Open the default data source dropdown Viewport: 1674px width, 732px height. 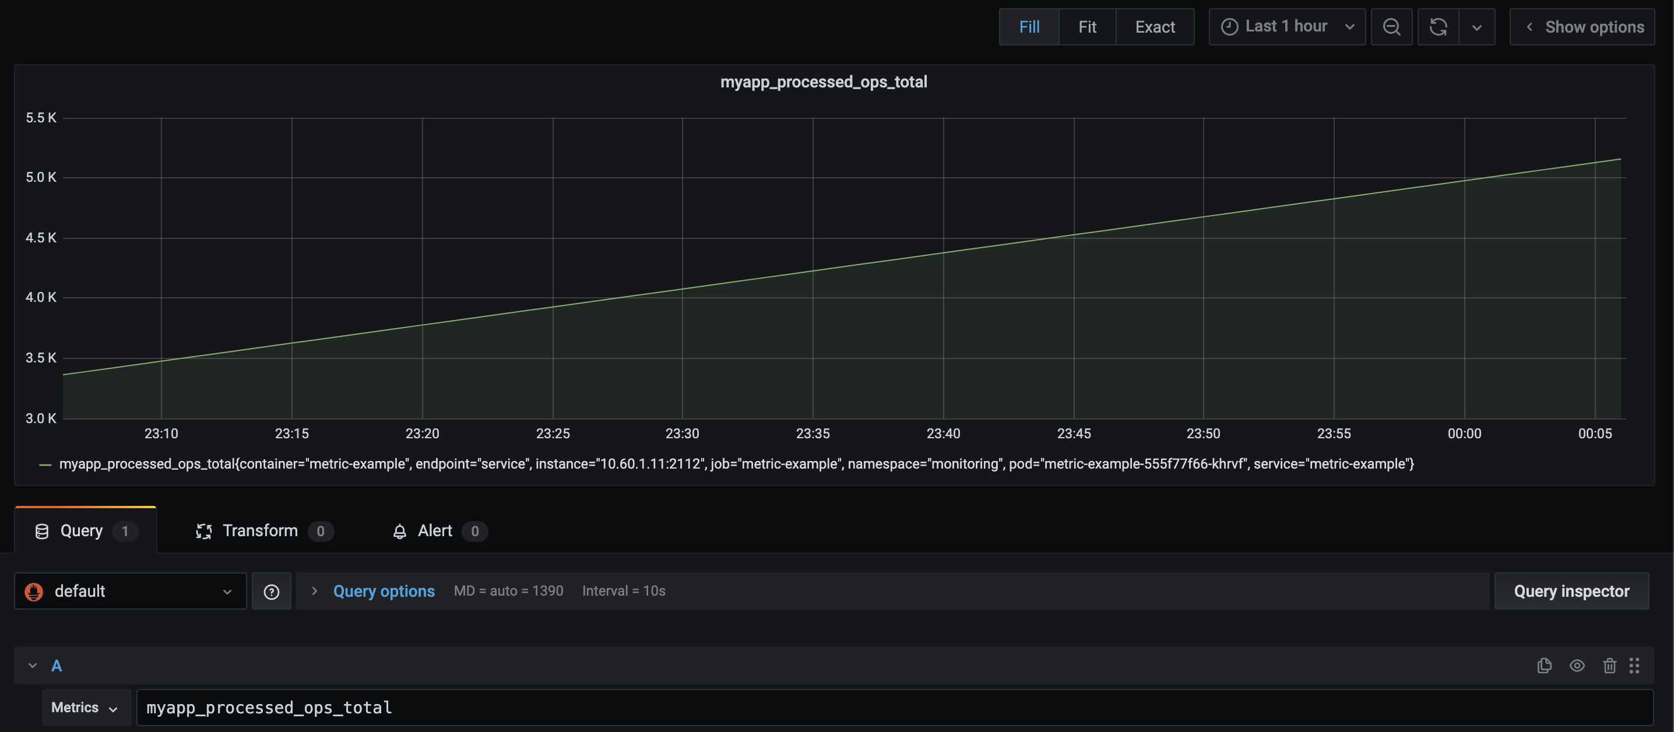click(130, 591)
